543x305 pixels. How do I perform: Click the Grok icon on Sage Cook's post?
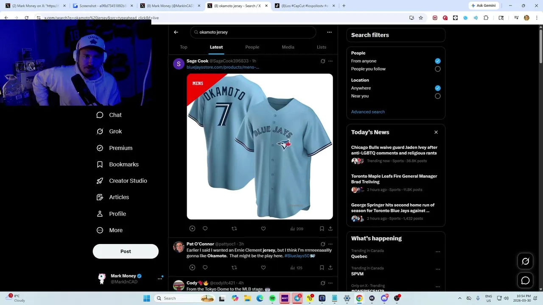click(323, 61)
